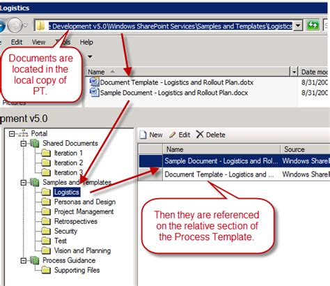Click the green refresh icon beside address bar
This screenshot has width=330, height=286.
coord(313,25)
